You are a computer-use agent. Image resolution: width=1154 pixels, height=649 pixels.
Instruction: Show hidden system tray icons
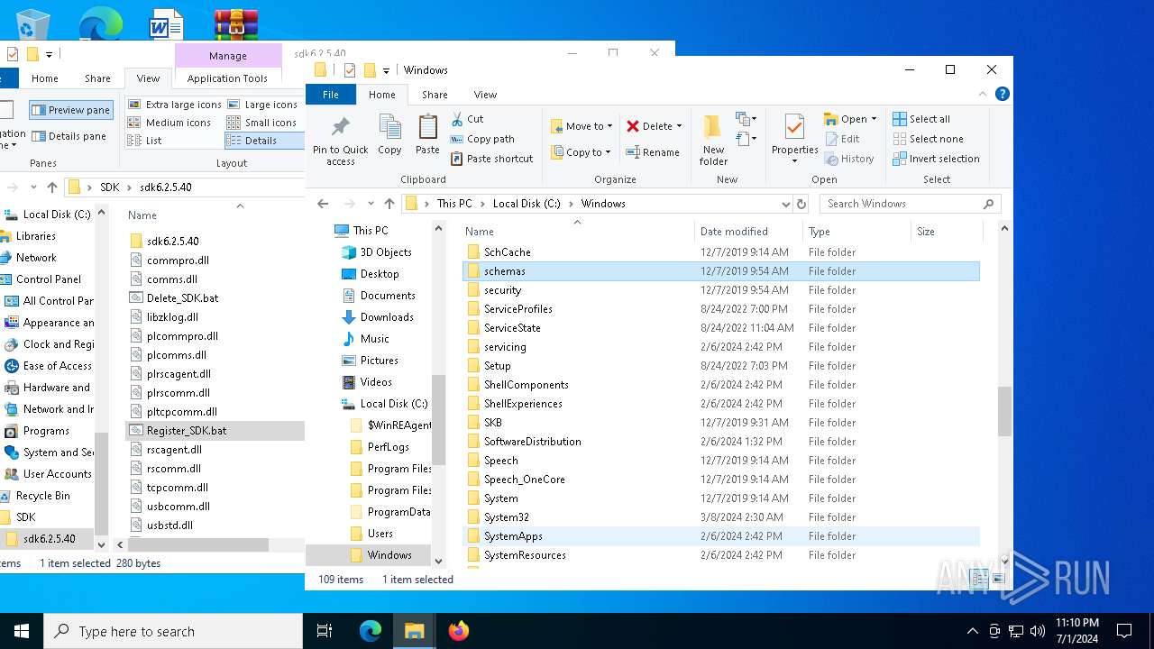point(972,631)
